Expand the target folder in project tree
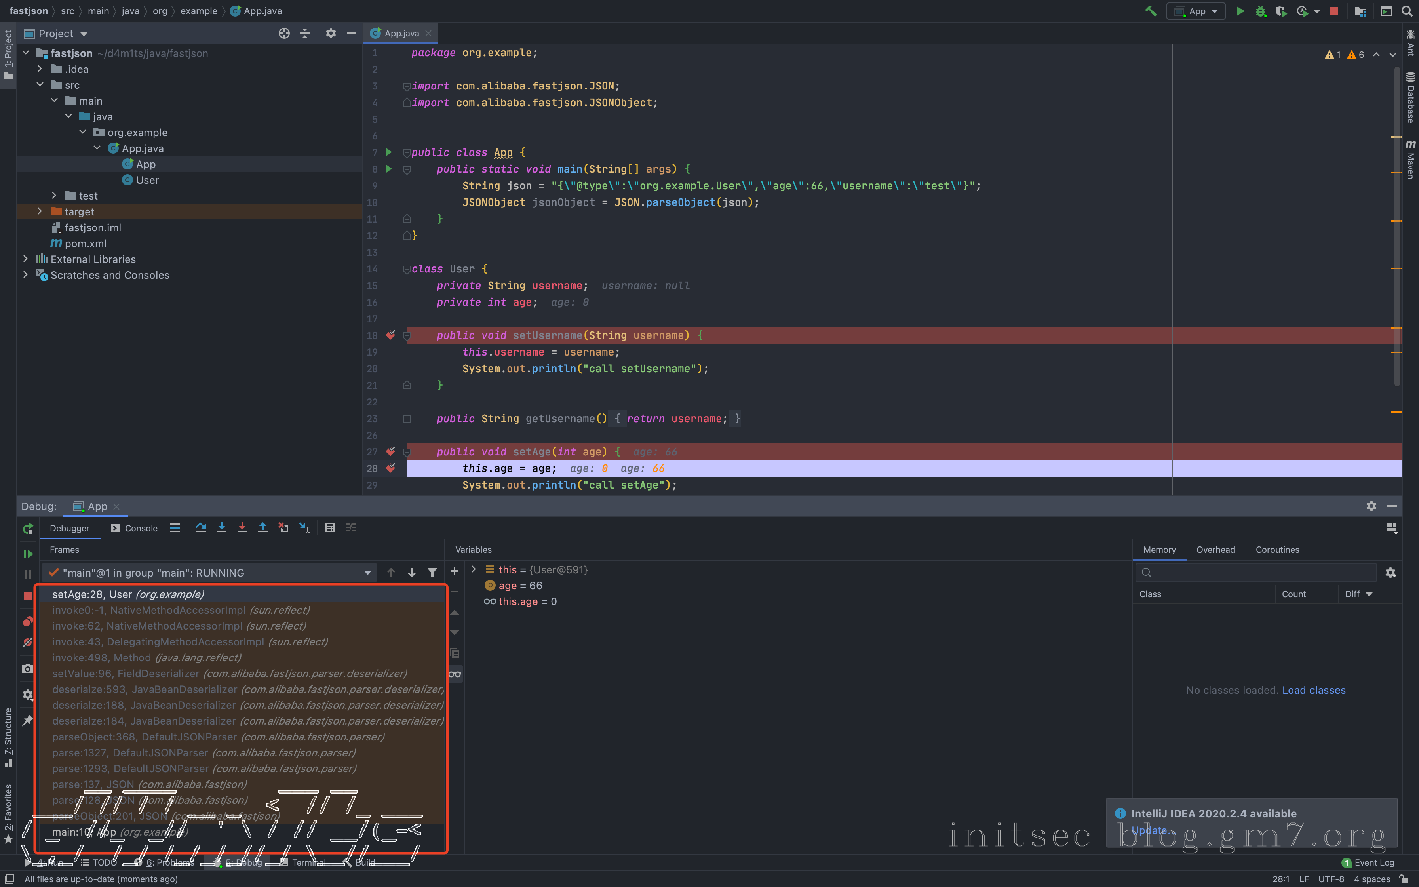This screenshot has height=887, width=1419. [x=40, y=211]
